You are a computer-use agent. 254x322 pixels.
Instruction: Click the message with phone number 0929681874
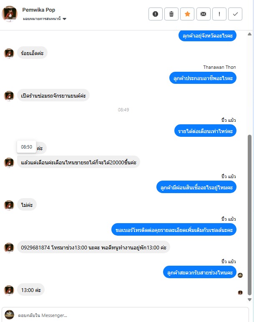pyautogui.click(x=93, y=247)
